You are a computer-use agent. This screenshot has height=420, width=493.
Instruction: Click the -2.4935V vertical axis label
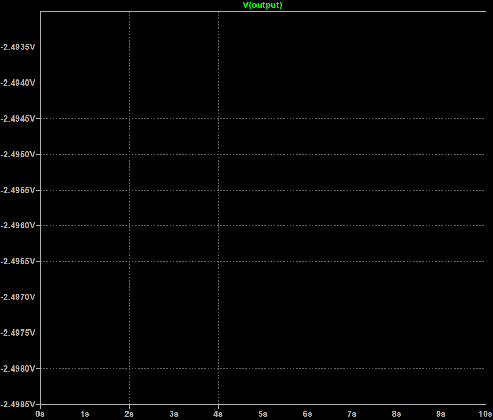(x=18, y=47)
